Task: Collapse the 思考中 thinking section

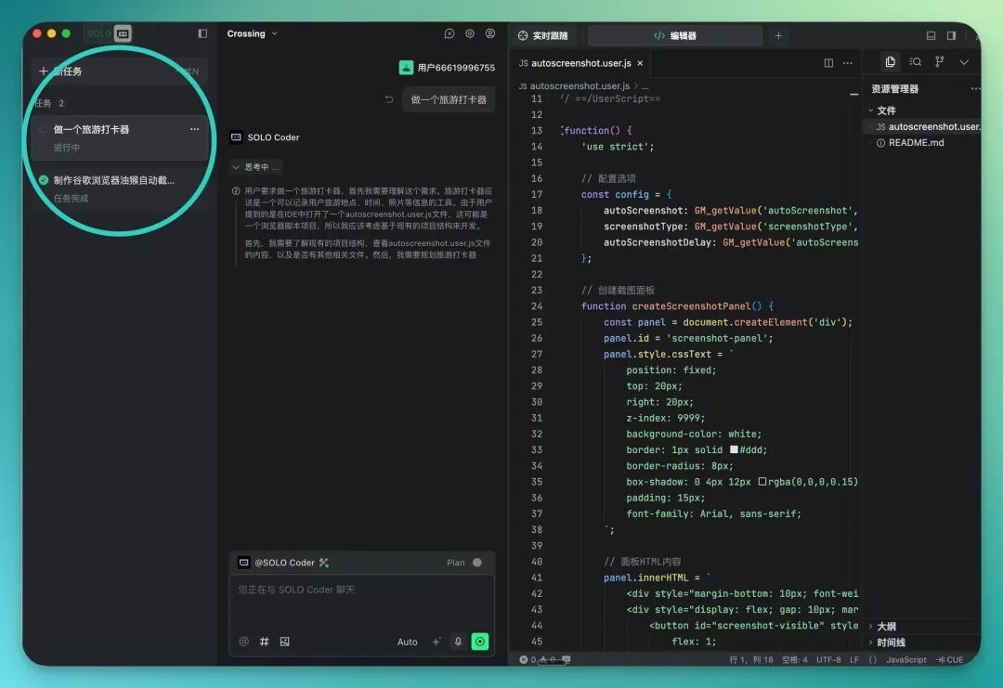Action: pos(256,167)
